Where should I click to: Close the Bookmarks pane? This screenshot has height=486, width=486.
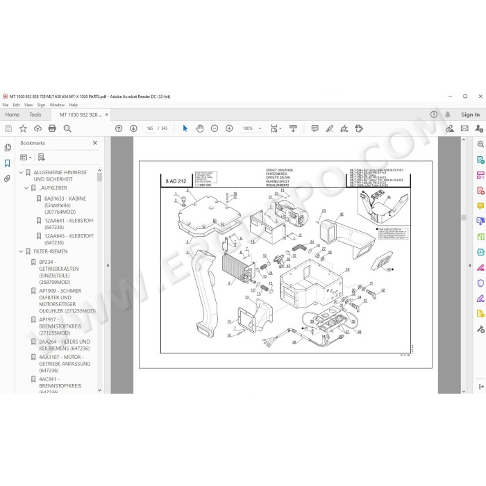(95, 143)
